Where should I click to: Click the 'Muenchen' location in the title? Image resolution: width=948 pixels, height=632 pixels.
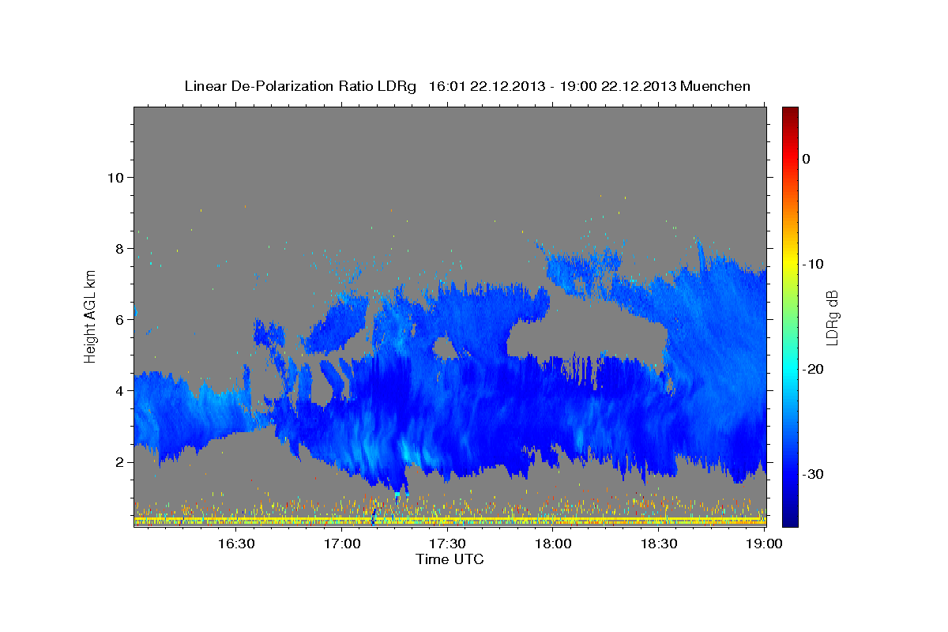716,86
